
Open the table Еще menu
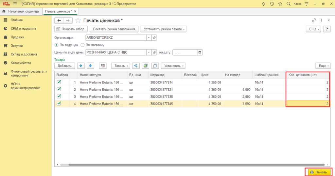point(323,66)
